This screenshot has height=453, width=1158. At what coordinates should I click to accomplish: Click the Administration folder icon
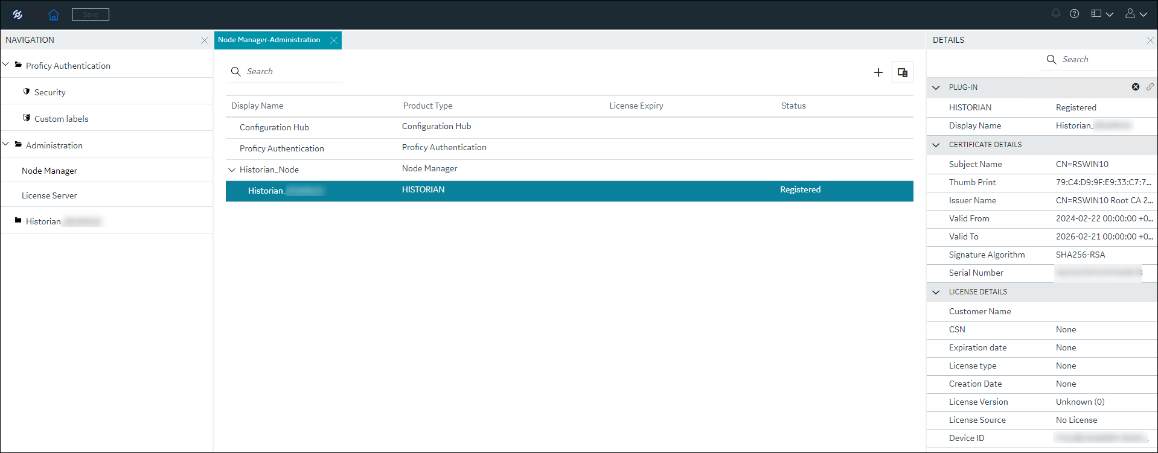click(18, 144)
